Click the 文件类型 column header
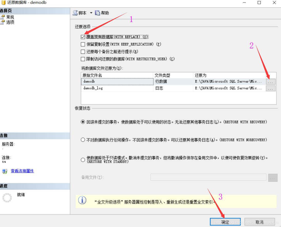 (x=173, y=75)
